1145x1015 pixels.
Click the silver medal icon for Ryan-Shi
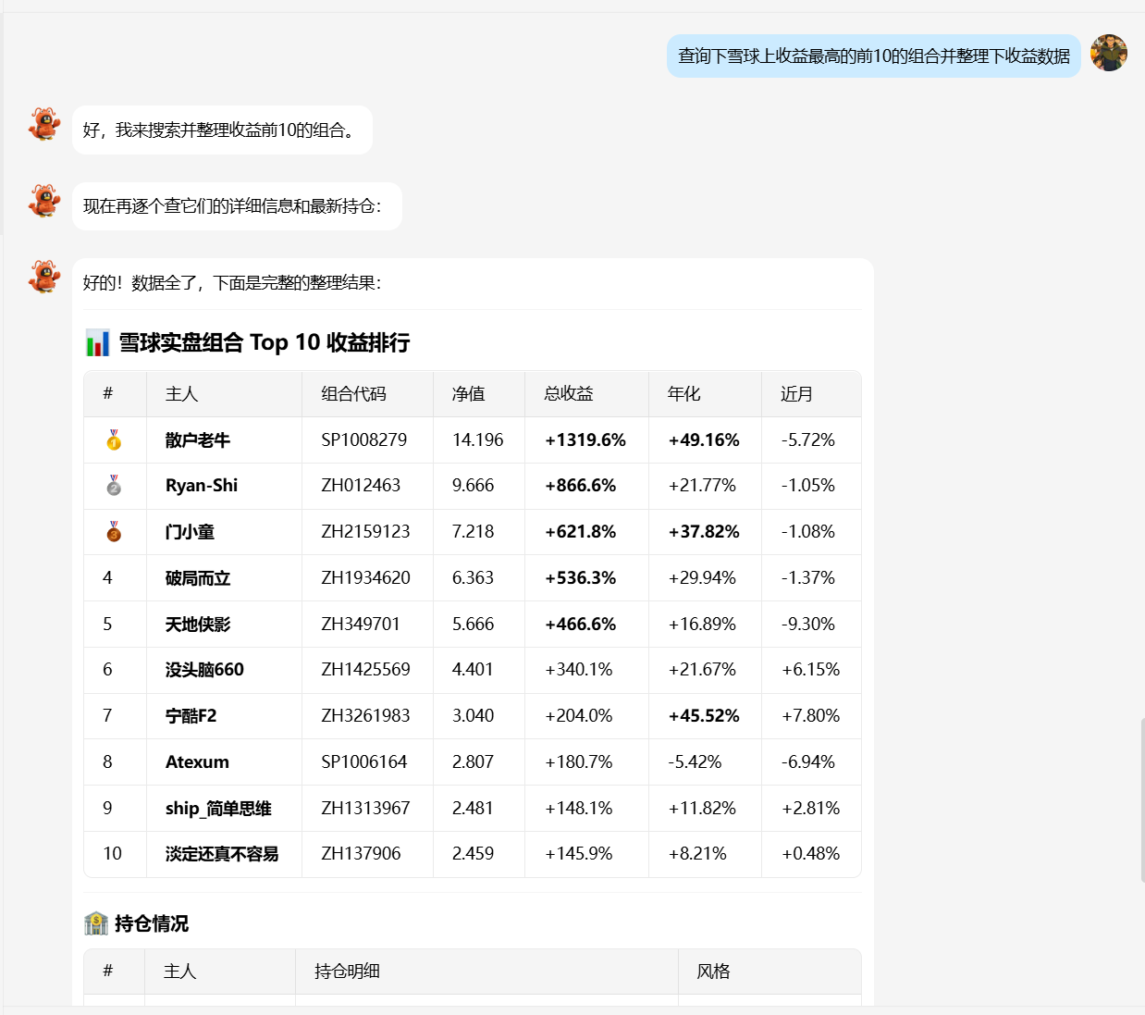[114, 486]
